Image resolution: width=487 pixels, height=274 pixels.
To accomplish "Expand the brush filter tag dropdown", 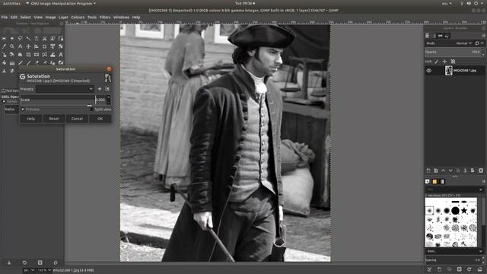I will 481,190.
